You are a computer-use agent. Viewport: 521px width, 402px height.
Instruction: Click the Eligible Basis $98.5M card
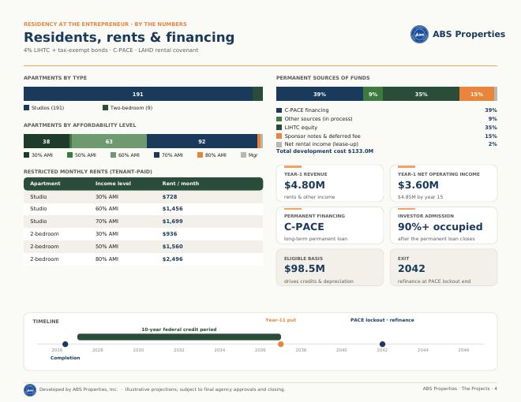coord(330,267)
